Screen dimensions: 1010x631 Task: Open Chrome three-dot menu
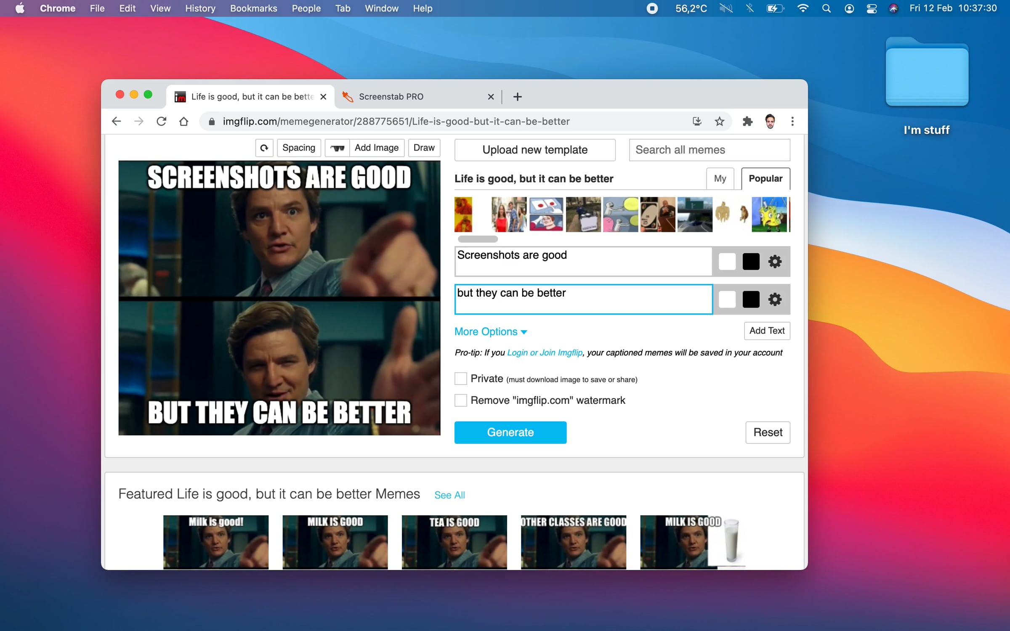(x=792, y=122)
